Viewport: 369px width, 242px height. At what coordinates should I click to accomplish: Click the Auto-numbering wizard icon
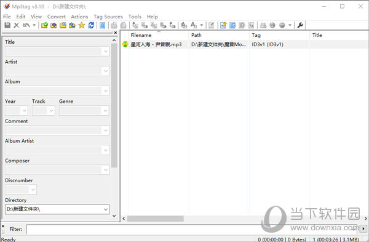point(251,25)
